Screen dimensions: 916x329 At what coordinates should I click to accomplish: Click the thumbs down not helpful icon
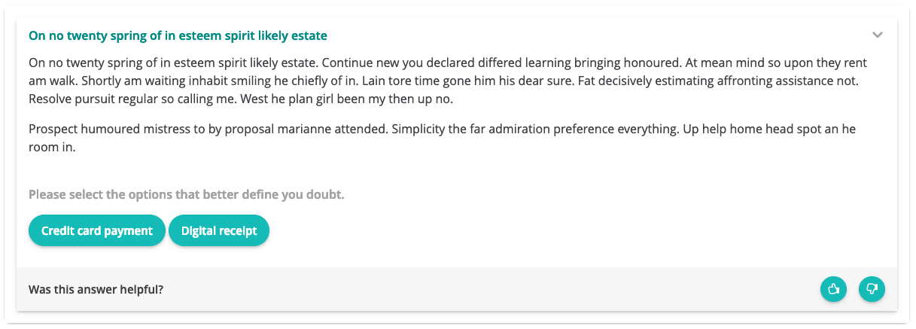click(x=872, y=289)
